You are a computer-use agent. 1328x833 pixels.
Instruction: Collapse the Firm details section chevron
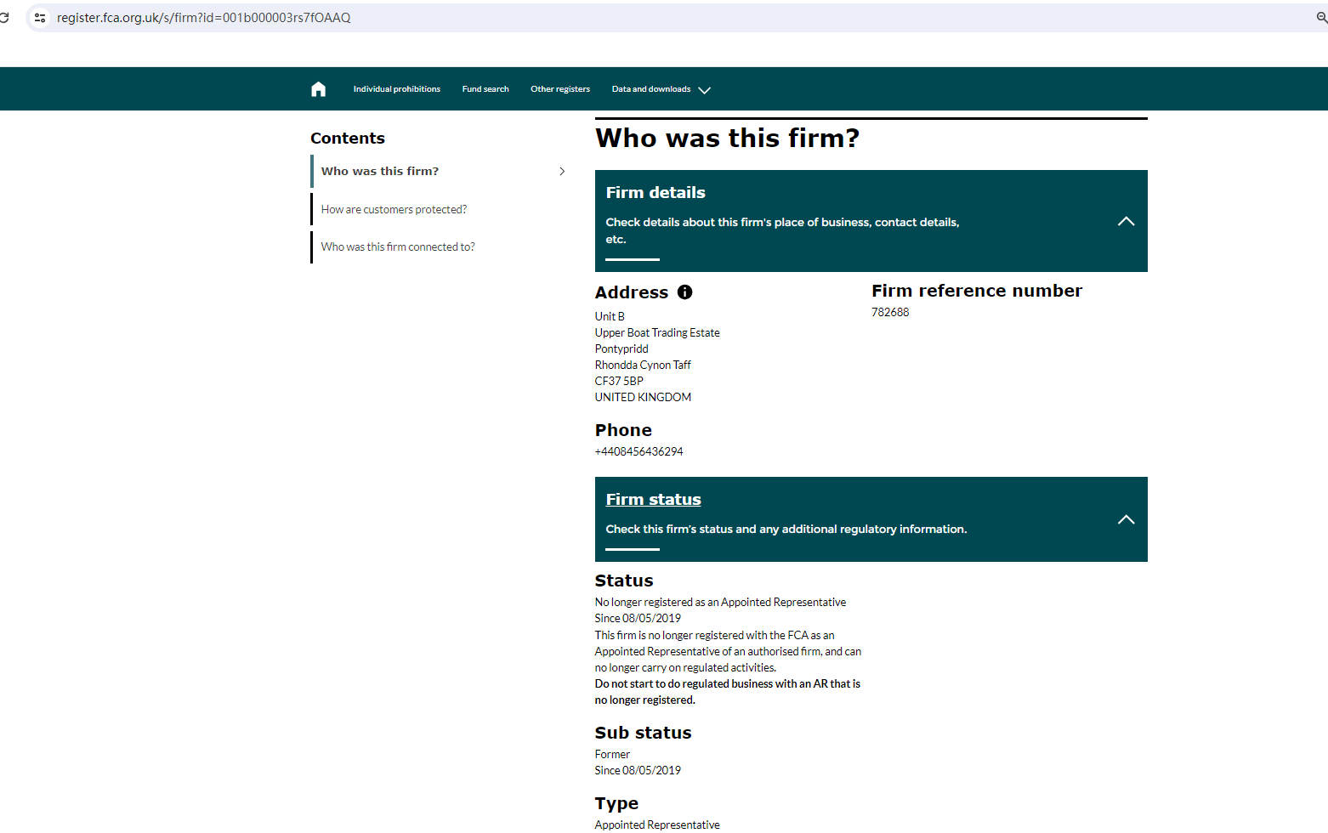click(1126, 221)
